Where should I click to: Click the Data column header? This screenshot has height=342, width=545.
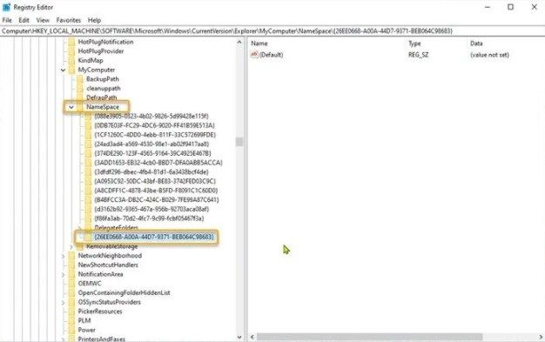(476, 44)
